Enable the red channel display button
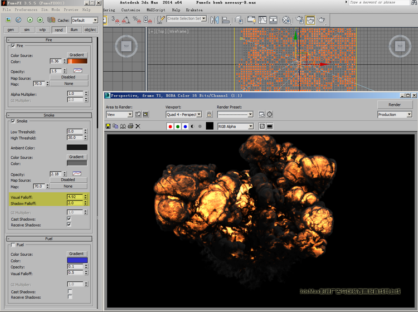Viewport: 418px width, 312px height. [170, 126]
